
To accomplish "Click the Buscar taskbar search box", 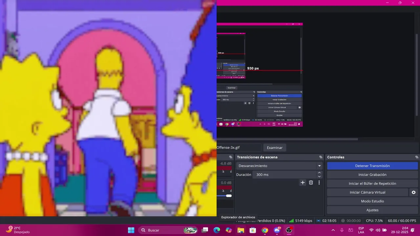I will (168, 230).
